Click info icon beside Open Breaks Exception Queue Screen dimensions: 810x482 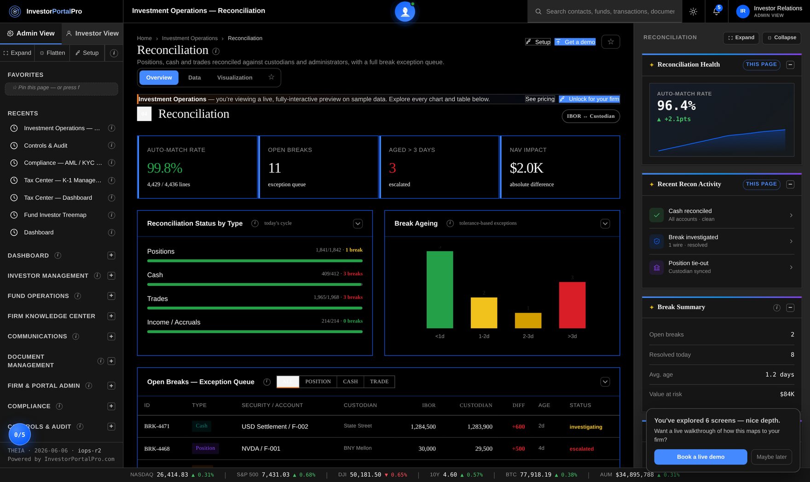[x=267, y=382]
